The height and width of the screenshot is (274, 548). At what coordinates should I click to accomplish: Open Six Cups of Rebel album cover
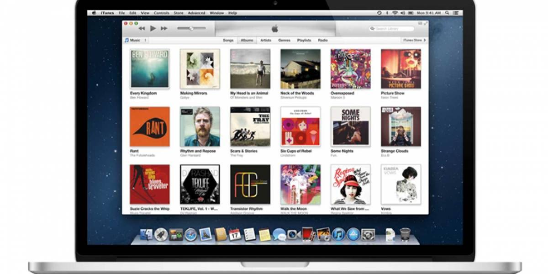click(300, 126)
